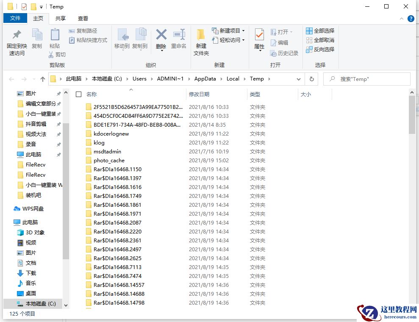
Task: Switch to the 查看 ribbon tab
Action: coord(82,18)
